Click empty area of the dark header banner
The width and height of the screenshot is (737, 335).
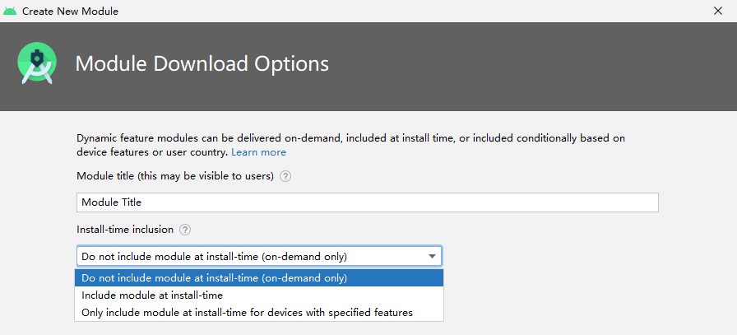click(x=535, y=64)
